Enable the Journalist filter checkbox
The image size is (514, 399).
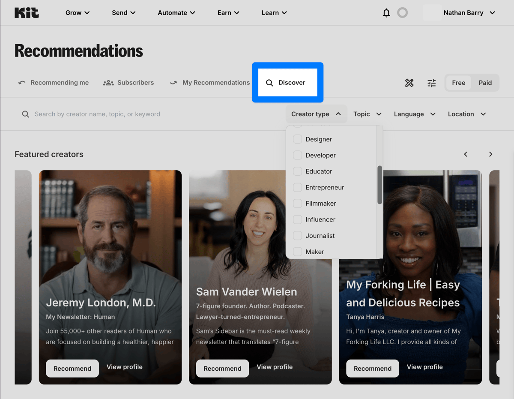point(297,236)
